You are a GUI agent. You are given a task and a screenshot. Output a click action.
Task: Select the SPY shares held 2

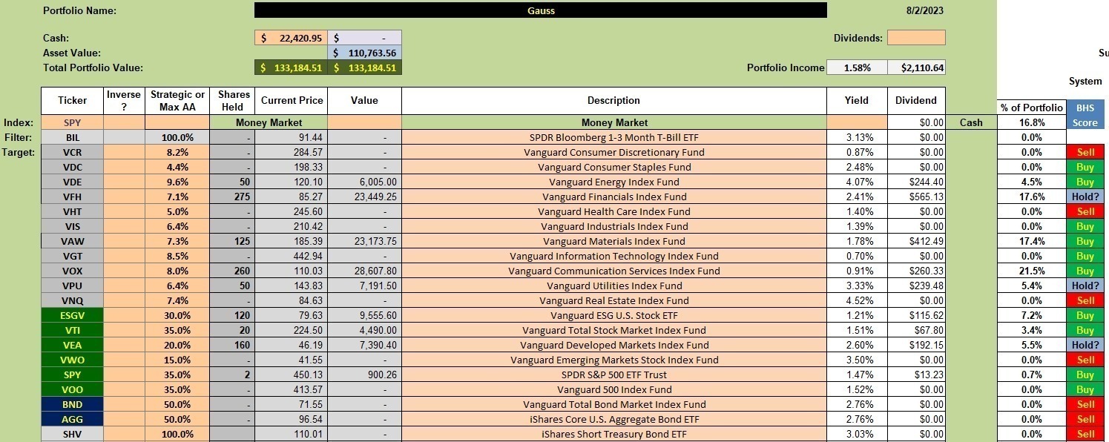pyautogui.click(x=231, y=375)
